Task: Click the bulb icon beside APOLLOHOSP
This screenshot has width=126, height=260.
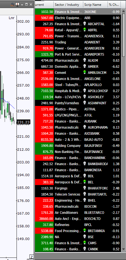Action: [85, 91]
